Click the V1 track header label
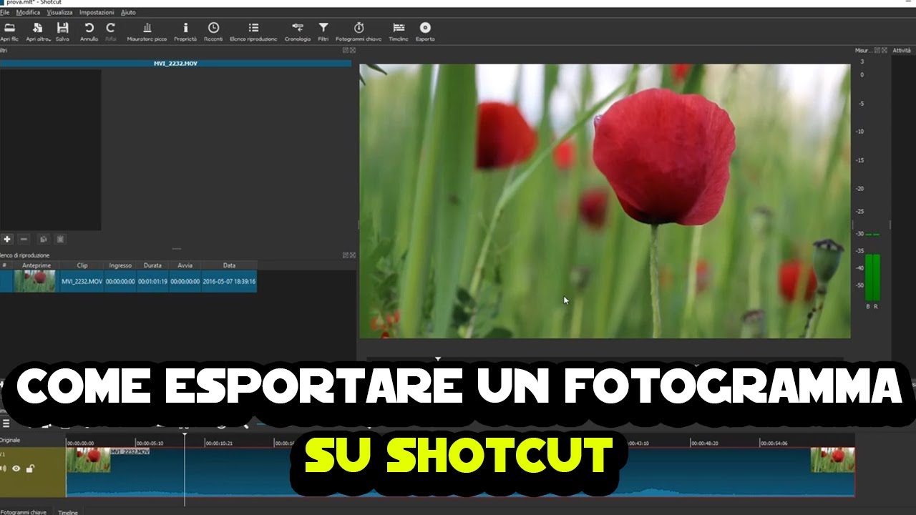The width and height of the screenshot is (916, 515). pyautogui.click(x=3, y=453)
